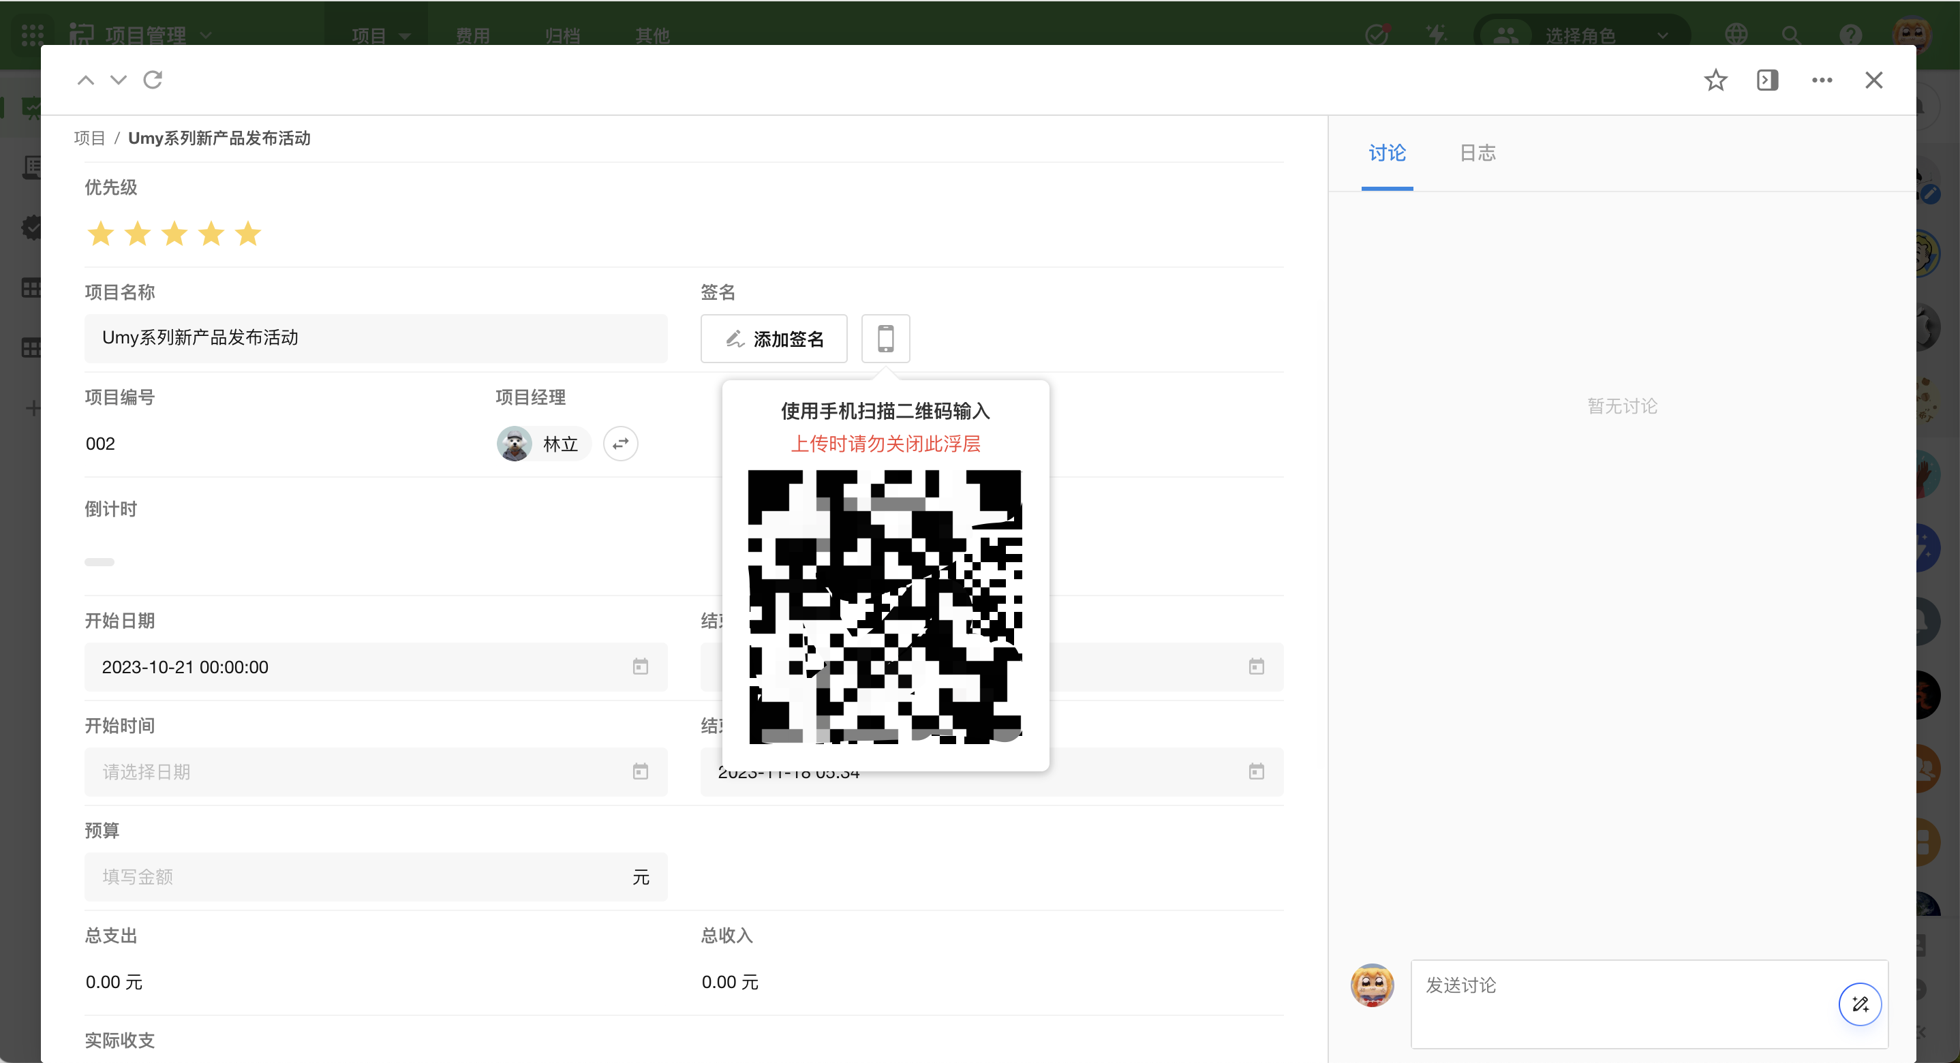Open the app launcher grid icon
The image size is (1960, 1063).
point(32,35)
